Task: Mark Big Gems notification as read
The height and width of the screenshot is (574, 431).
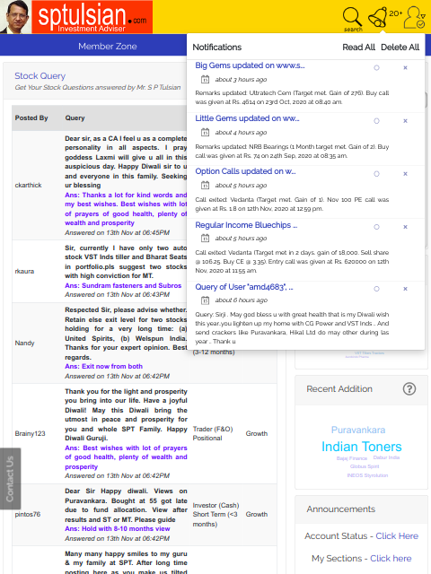Action: point(376,68)
